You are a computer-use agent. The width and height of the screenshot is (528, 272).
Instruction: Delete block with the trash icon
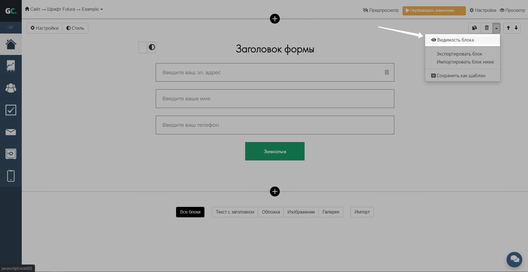click(486, 28)
